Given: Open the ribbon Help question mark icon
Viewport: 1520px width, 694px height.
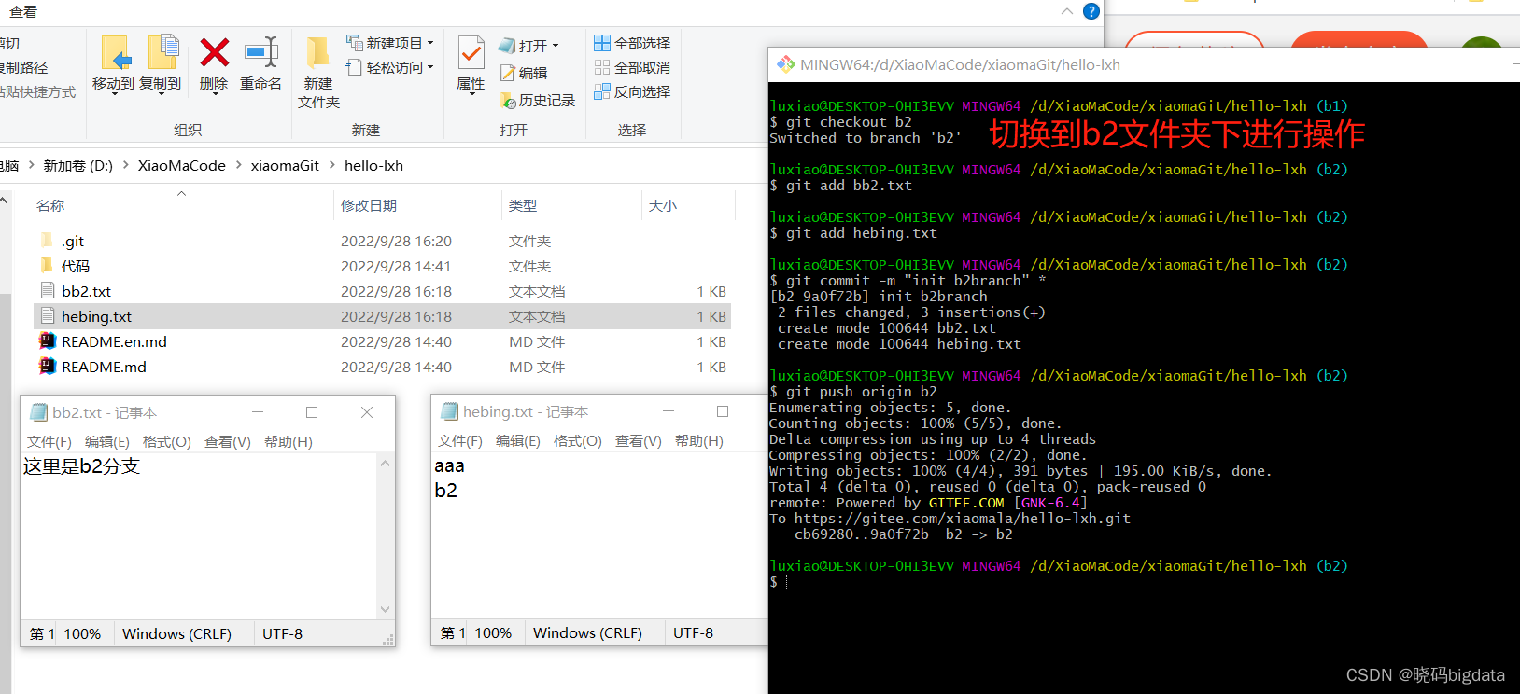Looking at the screenshot, I should (x=1091, y=11).
